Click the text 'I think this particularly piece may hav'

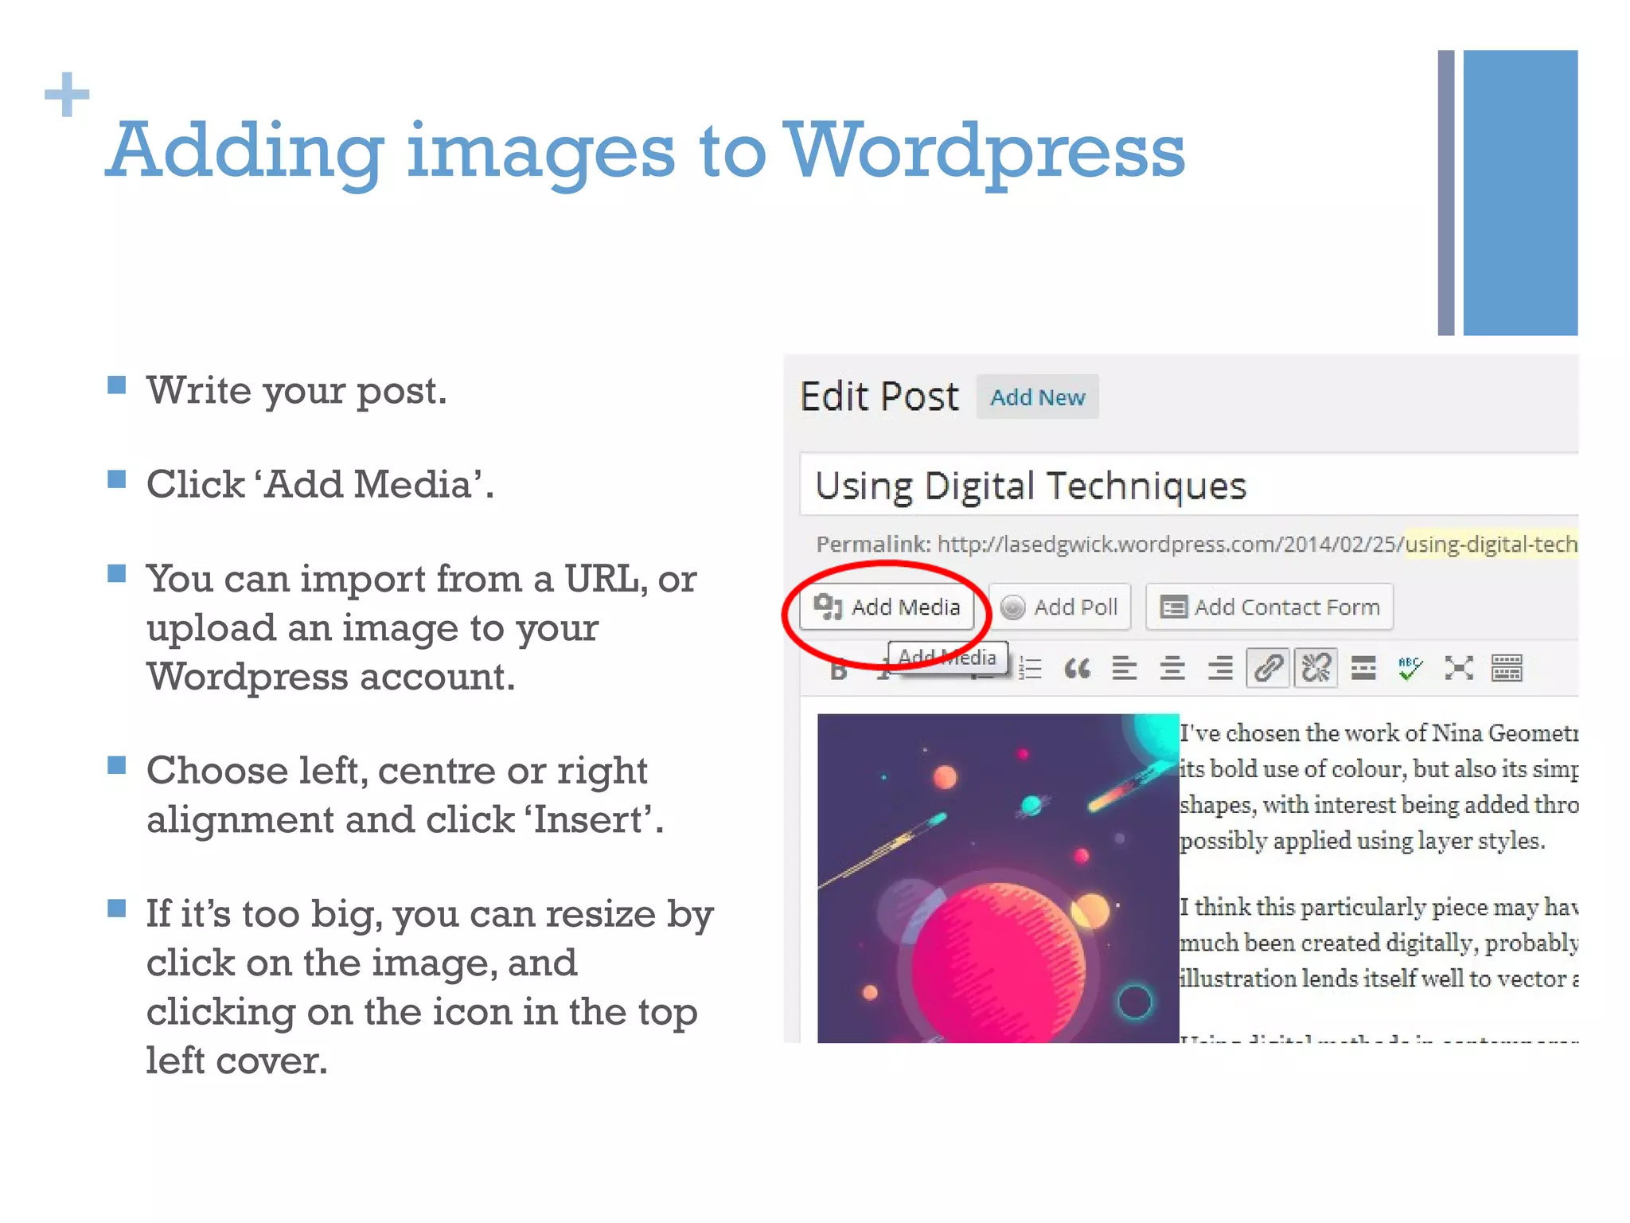pyautogui.click(x=1378, y=906)
